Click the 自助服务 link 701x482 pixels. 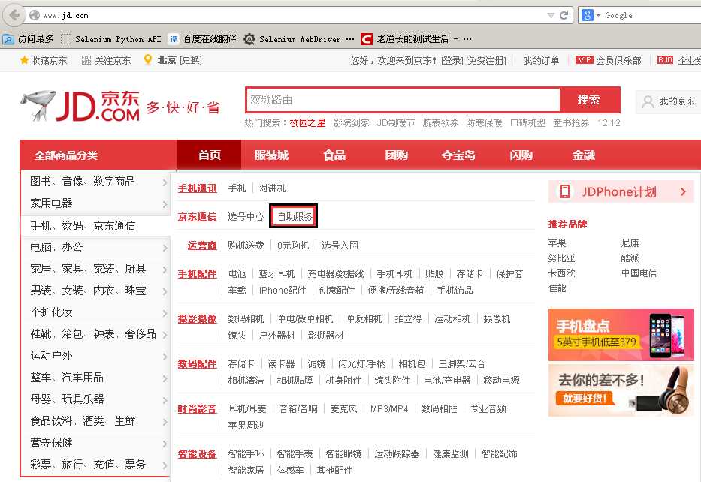pyautogui.click(x=295, y=217)
